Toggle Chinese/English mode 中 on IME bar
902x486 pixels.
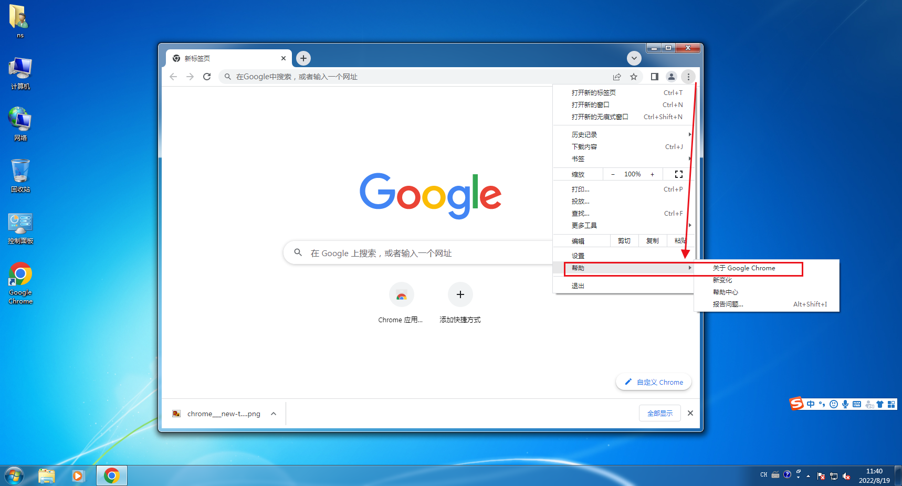(x=811, y=404)
